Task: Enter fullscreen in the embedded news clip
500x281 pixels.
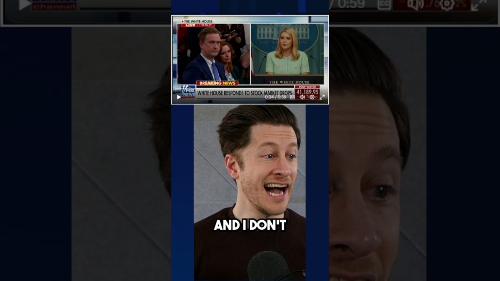Action: click(322, 97)
